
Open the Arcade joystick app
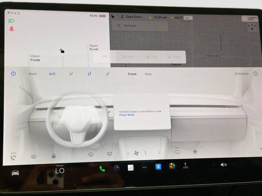185,166
